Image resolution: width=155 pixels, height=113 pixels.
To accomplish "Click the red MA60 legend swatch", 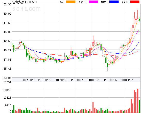I will click(135, 2).
